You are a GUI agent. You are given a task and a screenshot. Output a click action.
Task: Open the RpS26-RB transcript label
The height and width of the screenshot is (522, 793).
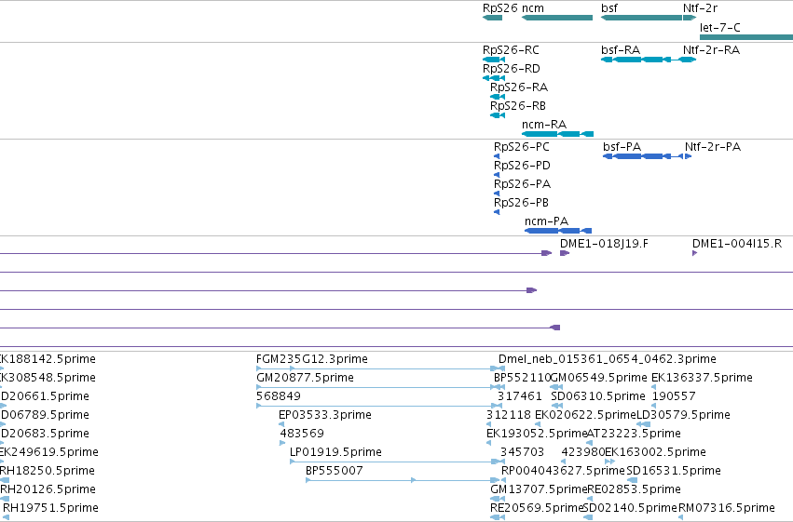(518, 106)
